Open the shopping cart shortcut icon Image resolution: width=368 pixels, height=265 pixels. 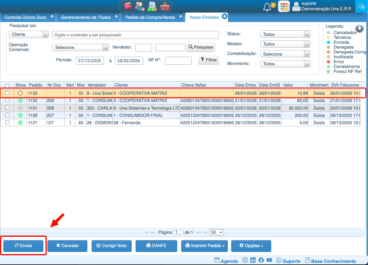128,6
